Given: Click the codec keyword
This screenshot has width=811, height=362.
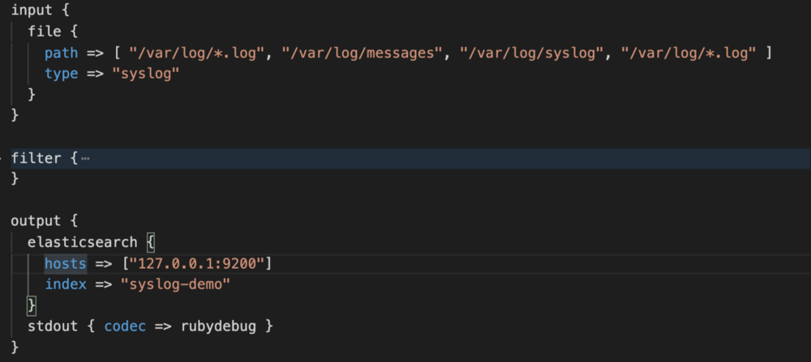Looking at the screenshot, I should point(125,326).
